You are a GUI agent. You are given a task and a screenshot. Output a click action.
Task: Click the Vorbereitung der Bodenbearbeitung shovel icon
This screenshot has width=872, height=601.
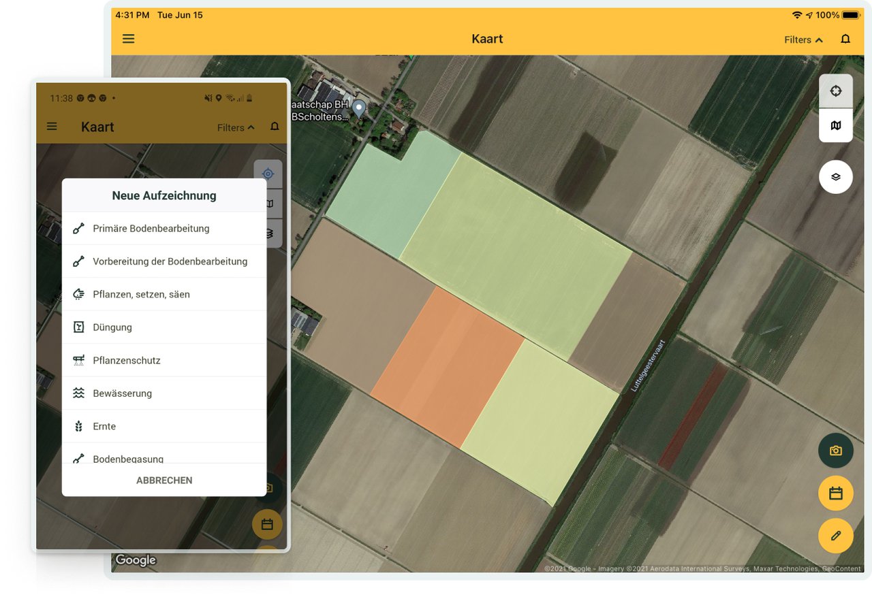tap(78, 261)
